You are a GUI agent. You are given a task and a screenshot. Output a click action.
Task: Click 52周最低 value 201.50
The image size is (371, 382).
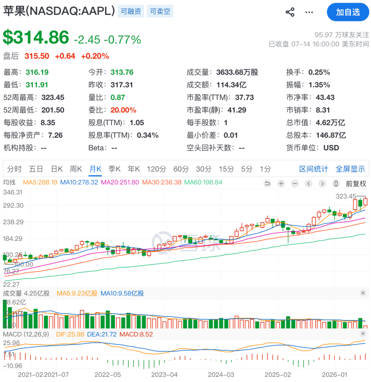[53, 110]
